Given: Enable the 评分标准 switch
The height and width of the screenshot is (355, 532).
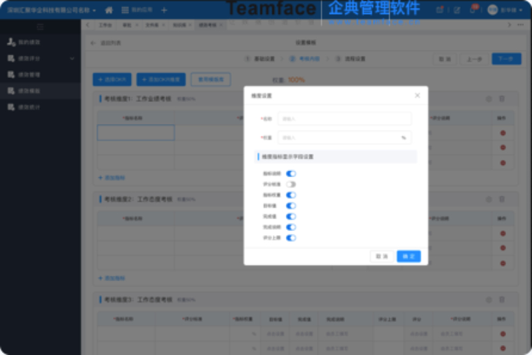Looking at the screenshot, I should click(x=291, y=184).
